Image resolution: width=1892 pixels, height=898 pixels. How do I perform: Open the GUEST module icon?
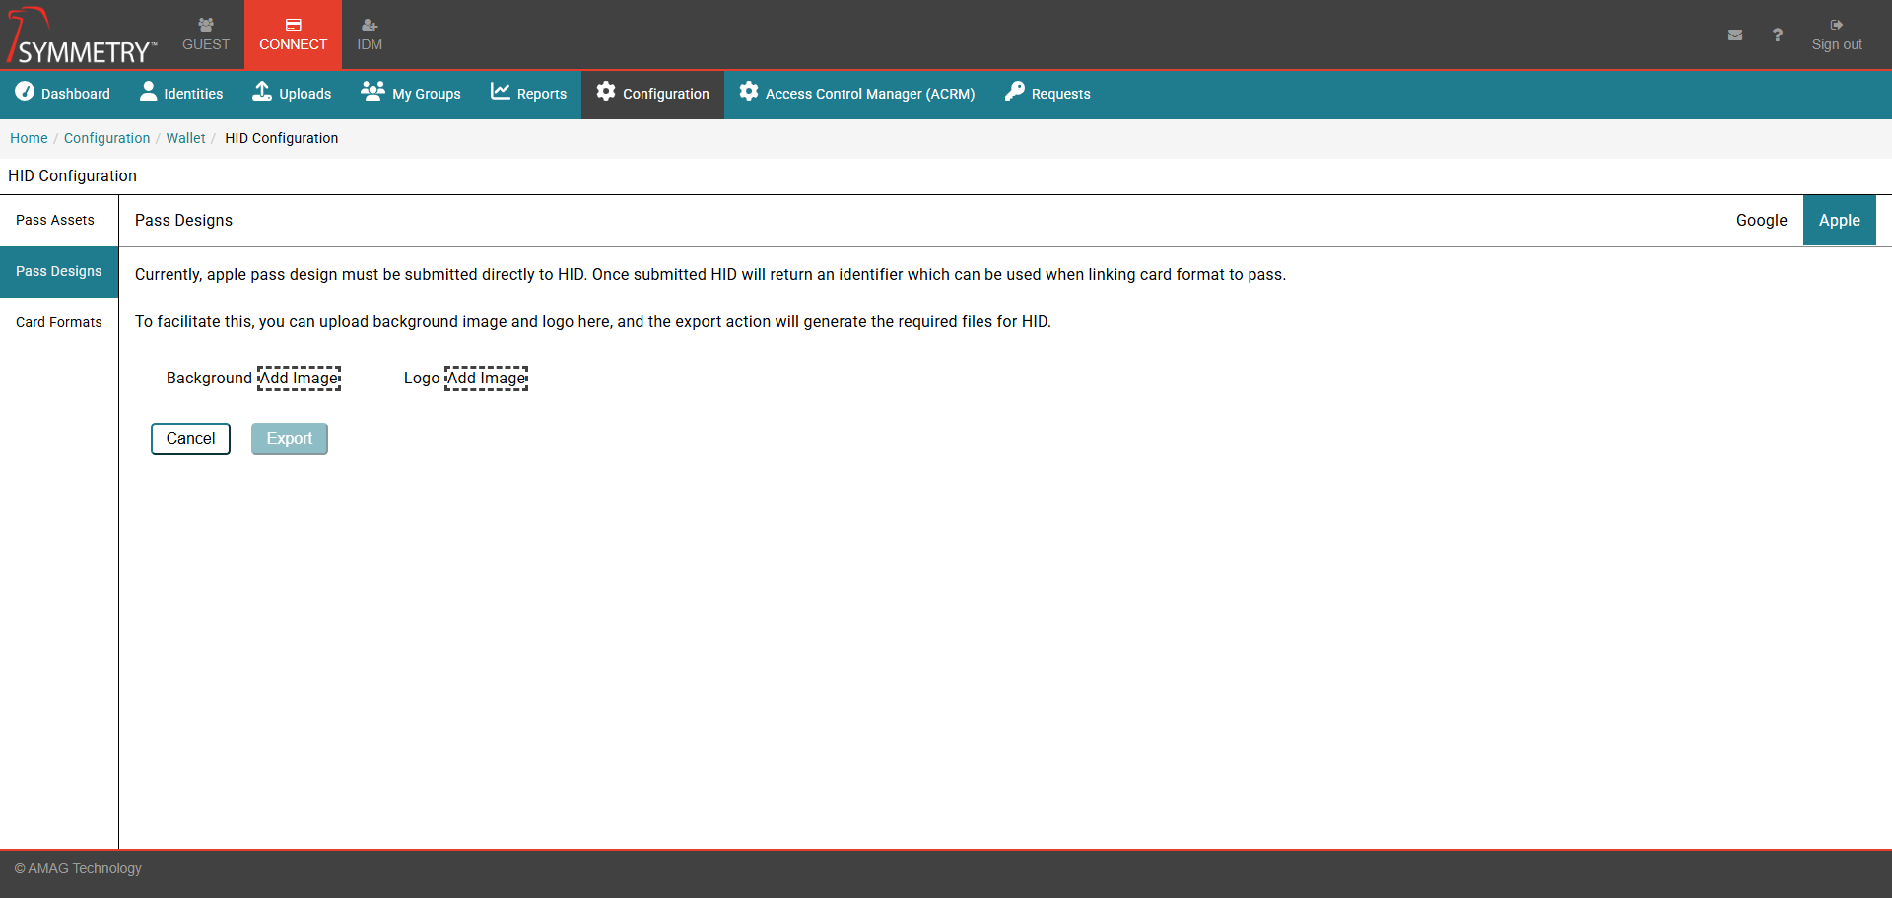point(205,25)
